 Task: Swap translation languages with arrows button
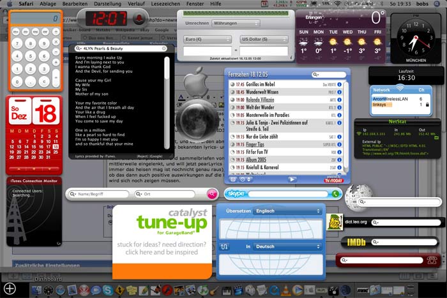point(224,247)
